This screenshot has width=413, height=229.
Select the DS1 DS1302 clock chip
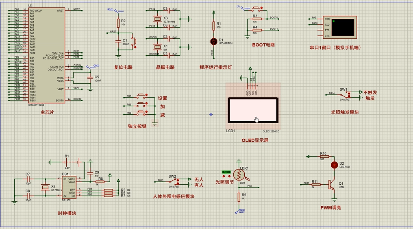69,188
